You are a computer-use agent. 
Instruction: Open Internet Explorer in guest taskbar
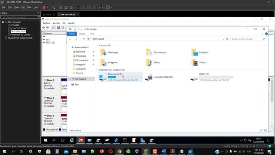coord(72,140)
